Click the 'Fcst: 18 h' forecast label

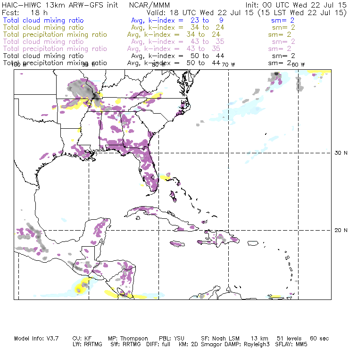tap(25, 12)
